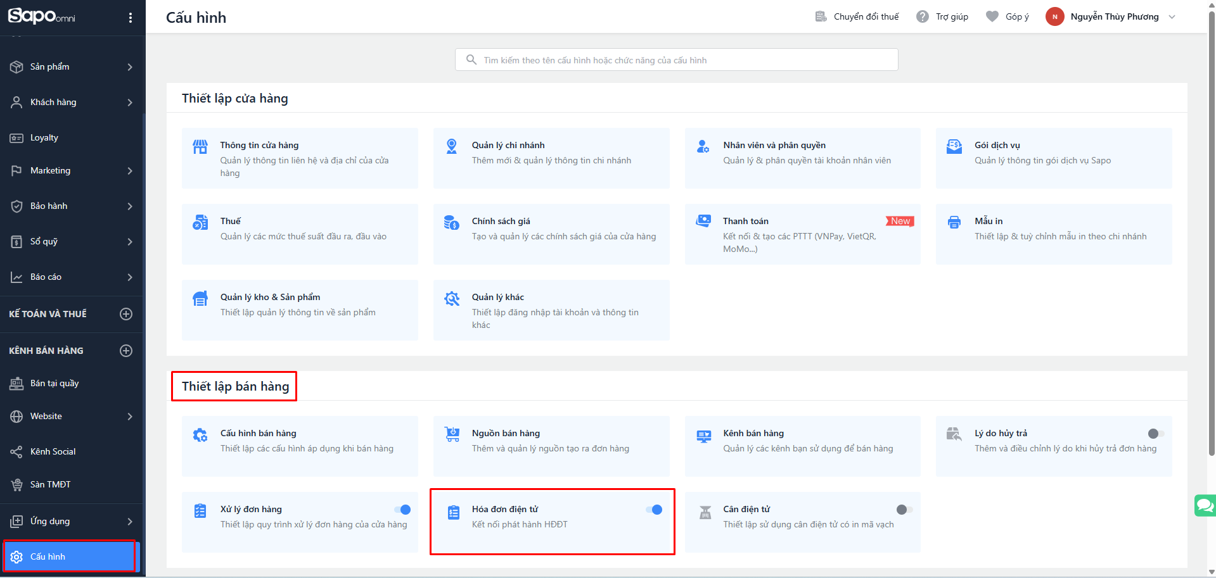The height and width of the screenshot is (578, 1216).
Task: Click the Chính sách giá coins icon
Action: [451, 222]
